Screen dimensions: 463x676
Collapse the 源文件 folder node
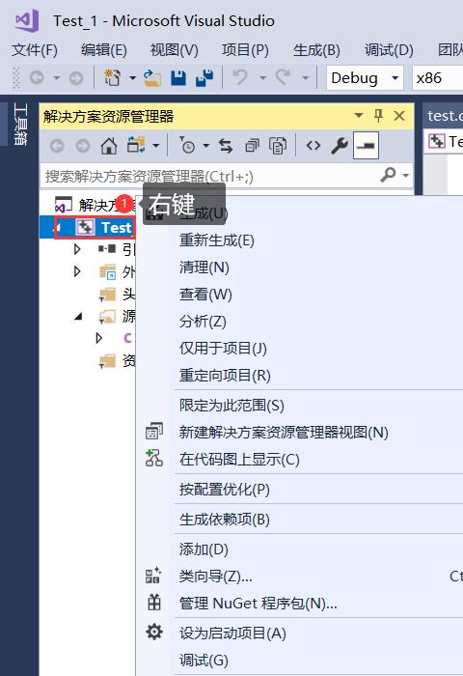pos(78,317)
